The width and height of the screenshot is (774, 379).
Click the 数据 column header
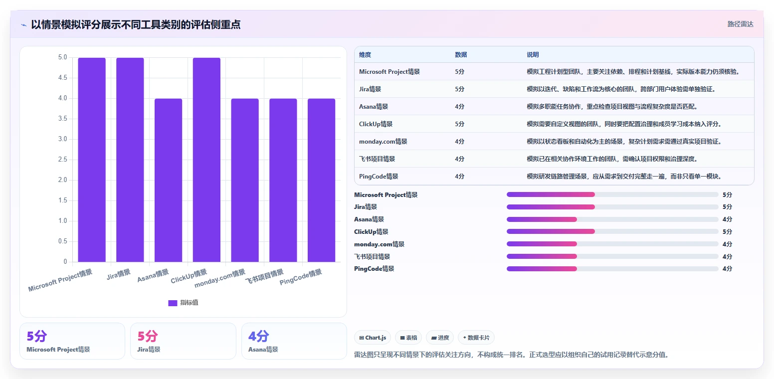(x=461, y=55)
